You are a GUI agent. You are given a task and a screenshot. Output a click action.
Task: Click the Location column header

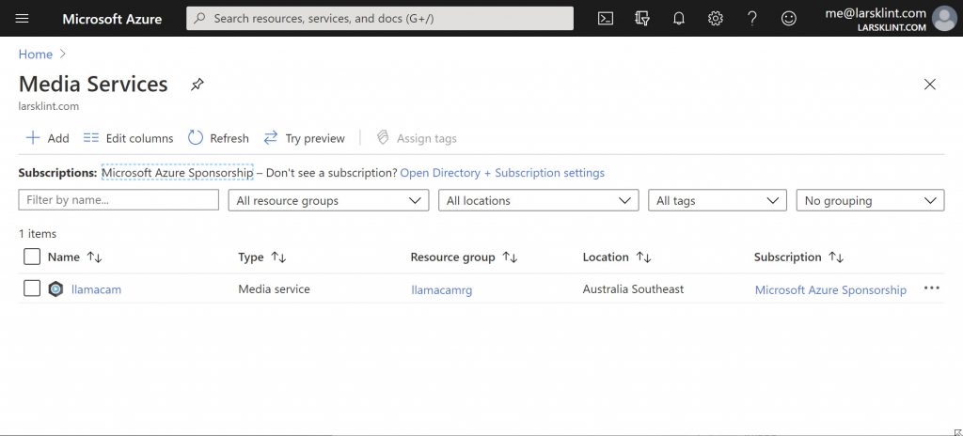point(606,257)
